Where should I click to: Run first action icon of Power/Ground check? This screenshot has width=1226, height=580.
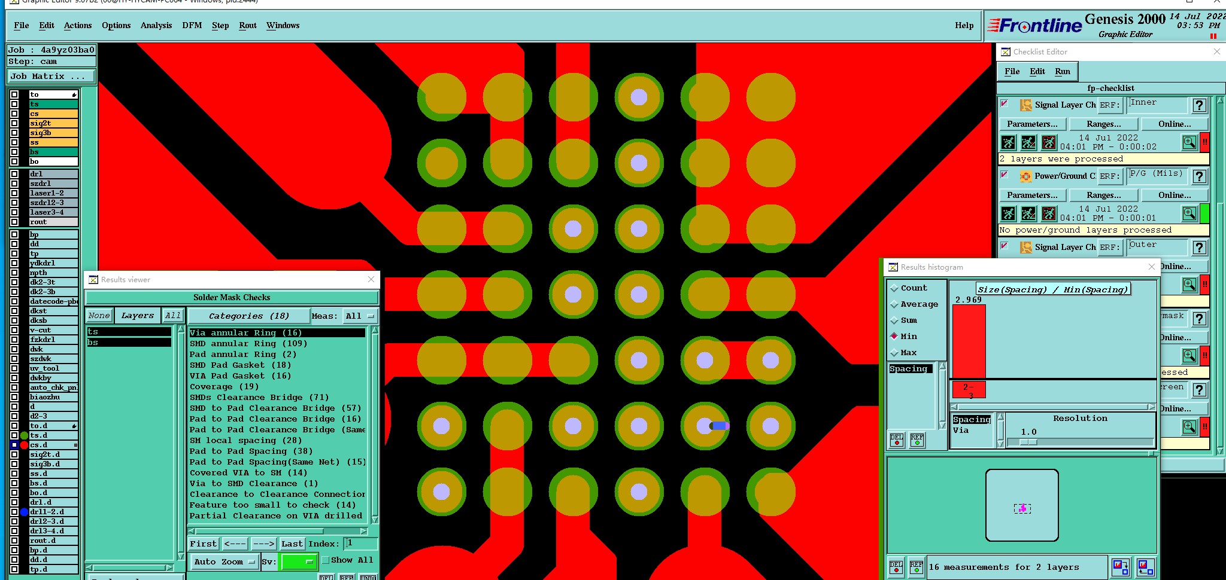coord(1009,213)
